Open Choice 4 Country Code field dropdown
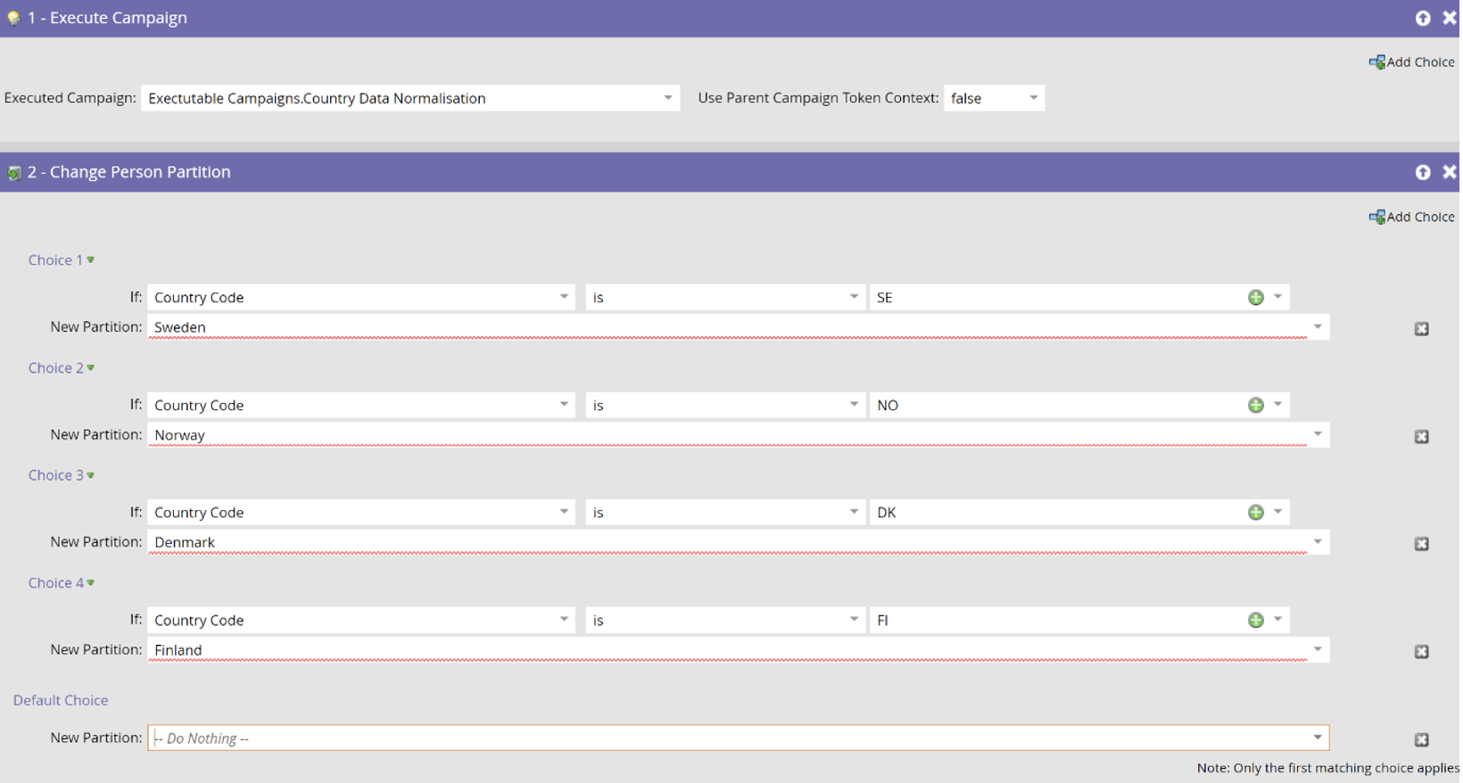Viewport: 1463px width, 783px height. (x=564, y=620)
